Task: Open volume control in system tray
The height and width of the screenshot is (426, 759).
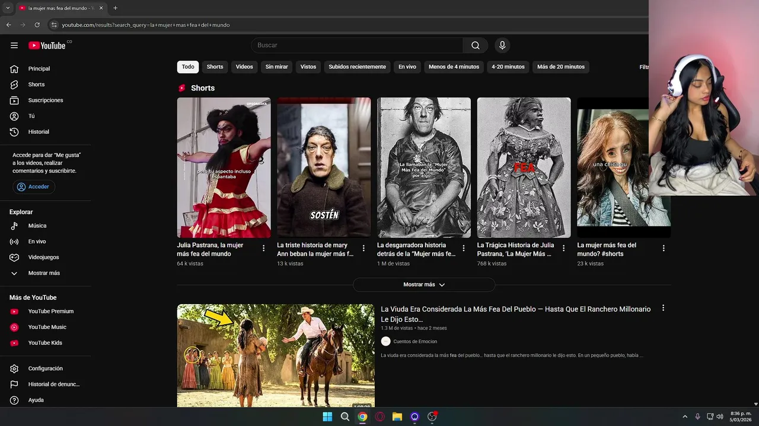Action: (720, 417)
